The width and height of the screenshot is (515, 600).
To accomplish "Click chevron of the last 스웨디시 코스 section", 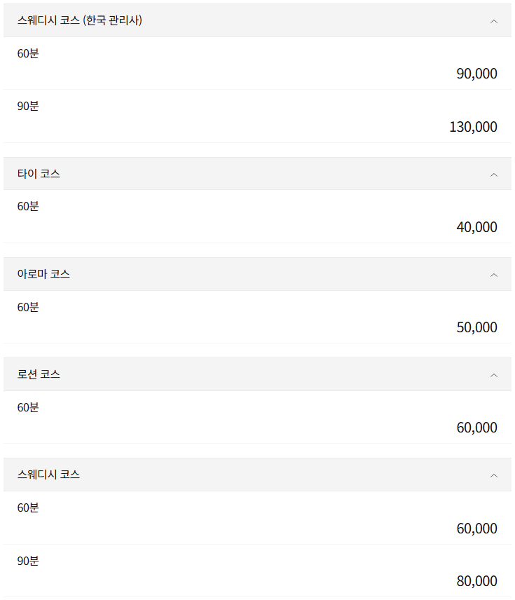I will click(494, 475).
